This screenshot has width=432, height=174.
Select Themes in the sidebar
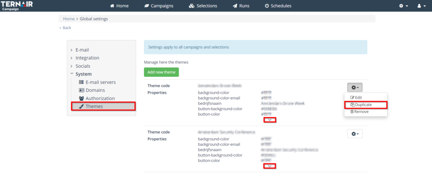click(x=94, y=106)
